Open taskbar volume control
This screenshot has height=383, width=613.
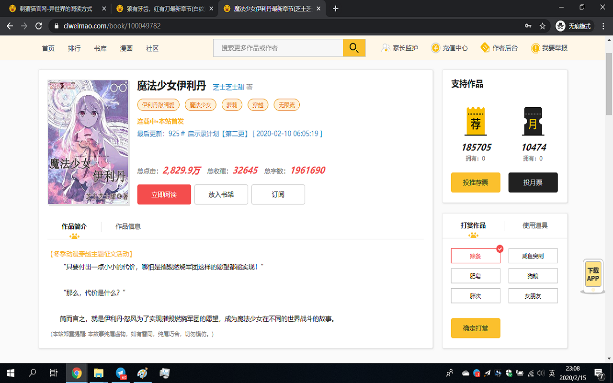tap(541, 373)
